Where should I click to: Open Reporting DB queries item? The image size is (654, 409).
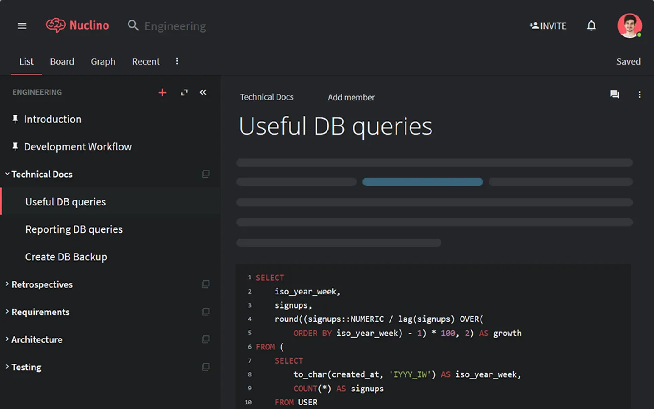point(74,229)
